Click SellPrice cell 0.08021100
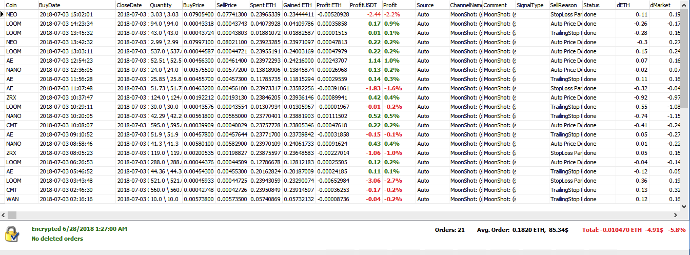The image size is (690, 255). click(232, 42)
